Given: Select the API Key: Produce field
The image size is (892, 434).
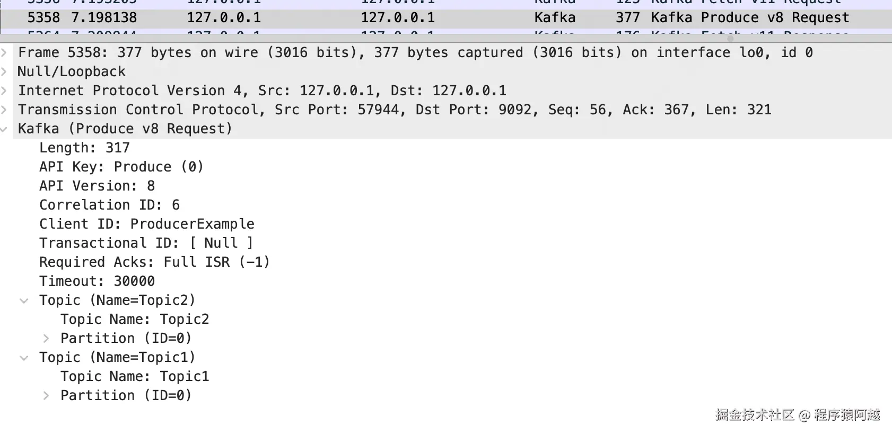Looking at the screenshot, I should coord(121,167).
